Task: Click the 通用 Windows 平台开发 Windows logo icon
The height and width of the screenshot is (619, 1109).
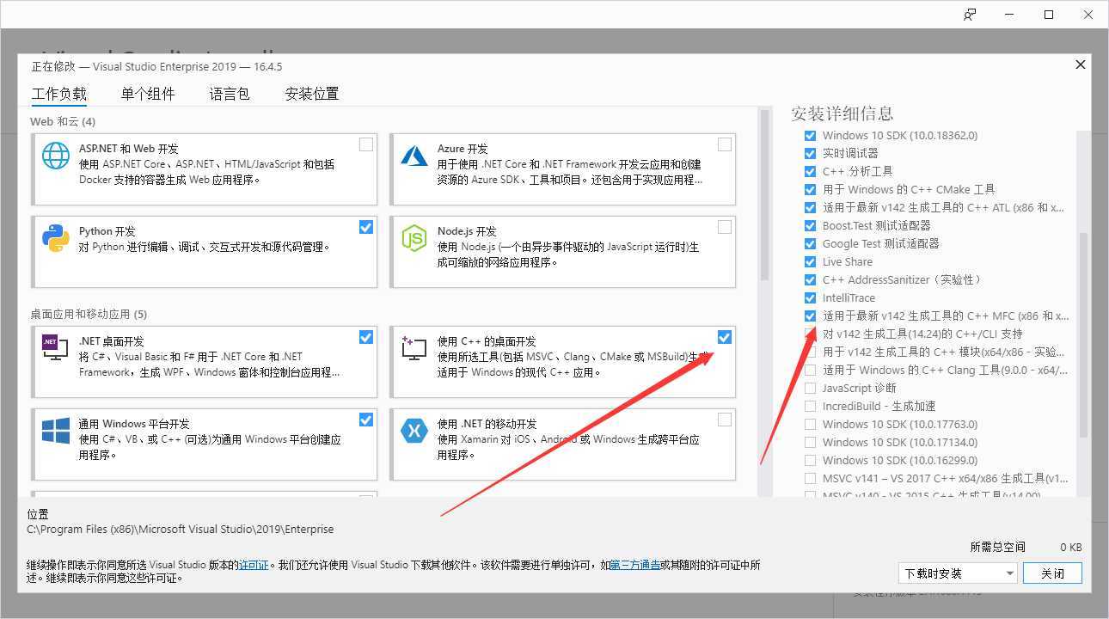Action: click(x=56, y=431)
